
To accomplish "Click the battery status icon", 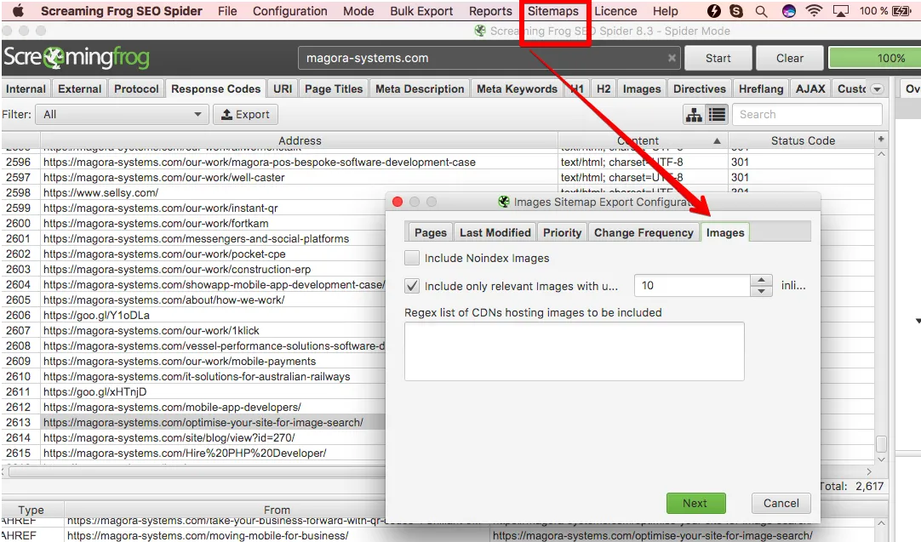I will pyautogui.click(x=901, y=10).
